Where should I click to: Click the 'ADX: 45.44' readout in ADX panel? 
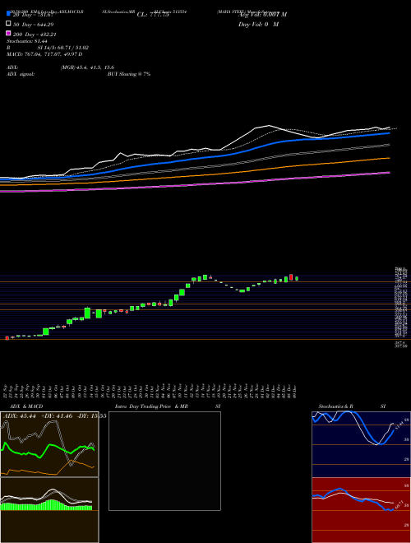[20, 415]
